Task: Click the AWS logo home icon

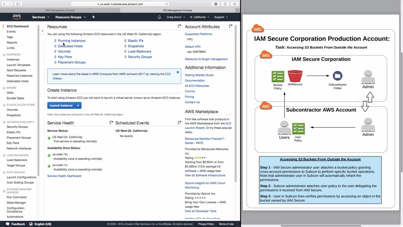Action: 17,17
